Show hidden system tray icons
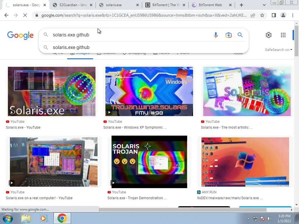This screenshot has height=224, width=299. [x=248, y=218]
